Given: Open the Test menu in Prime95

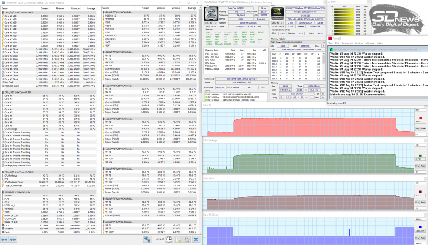Looking at the screenshot, I should pyautogui.click(x=330, y=43).
